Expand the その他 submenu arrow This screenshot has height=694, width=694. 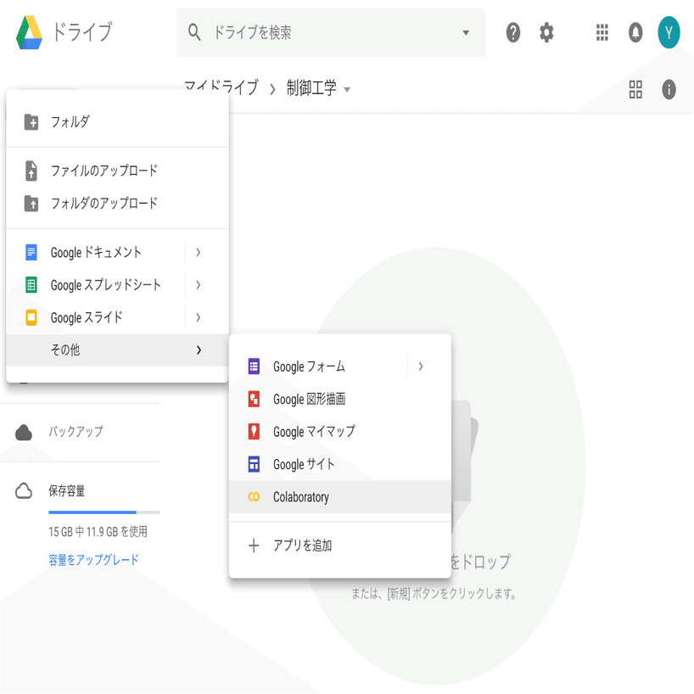[199, 350]
